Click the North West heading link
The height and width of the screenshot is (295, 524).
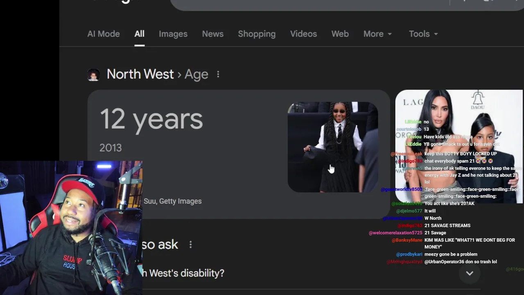coord(140,74)
